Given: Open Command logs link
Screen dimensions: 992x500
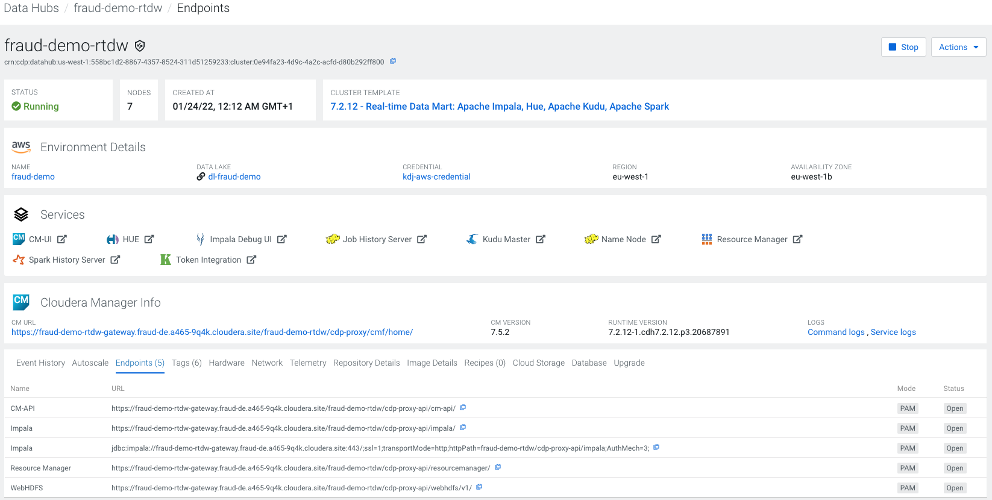Looking at the screenshot, I should tap(837, 332).
